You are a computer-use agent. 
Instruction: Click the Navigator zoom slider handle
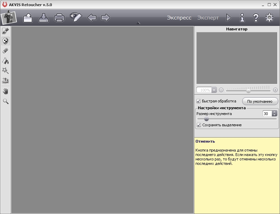pyautogui.click(x=248, y=91)
